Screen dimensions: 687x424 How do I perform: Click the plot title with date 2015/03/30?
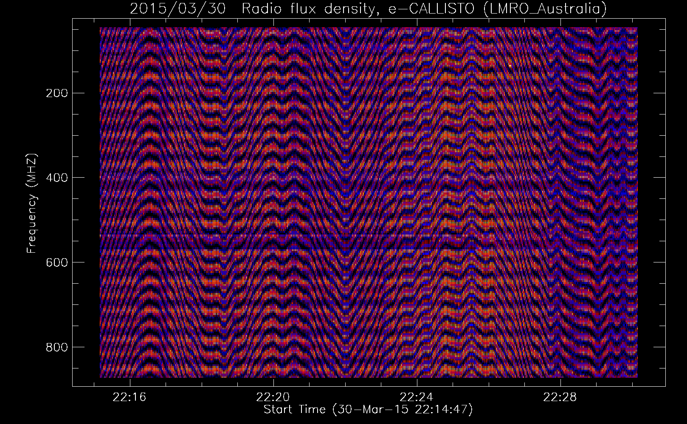tap(368, 9)
